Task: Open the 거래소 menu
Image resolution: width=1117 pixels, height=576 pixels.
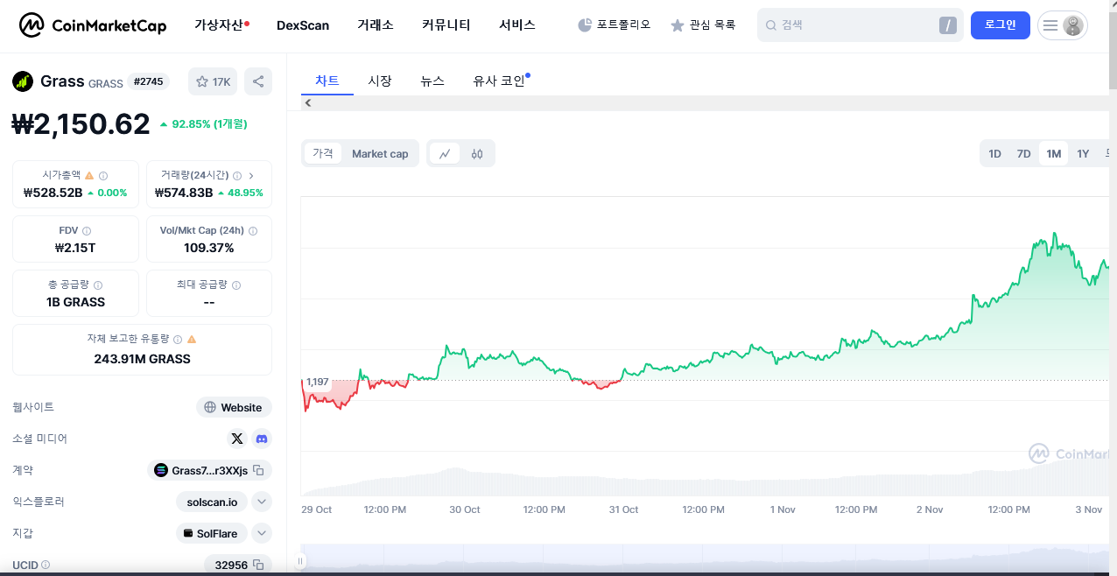Action: click(376, 25)
